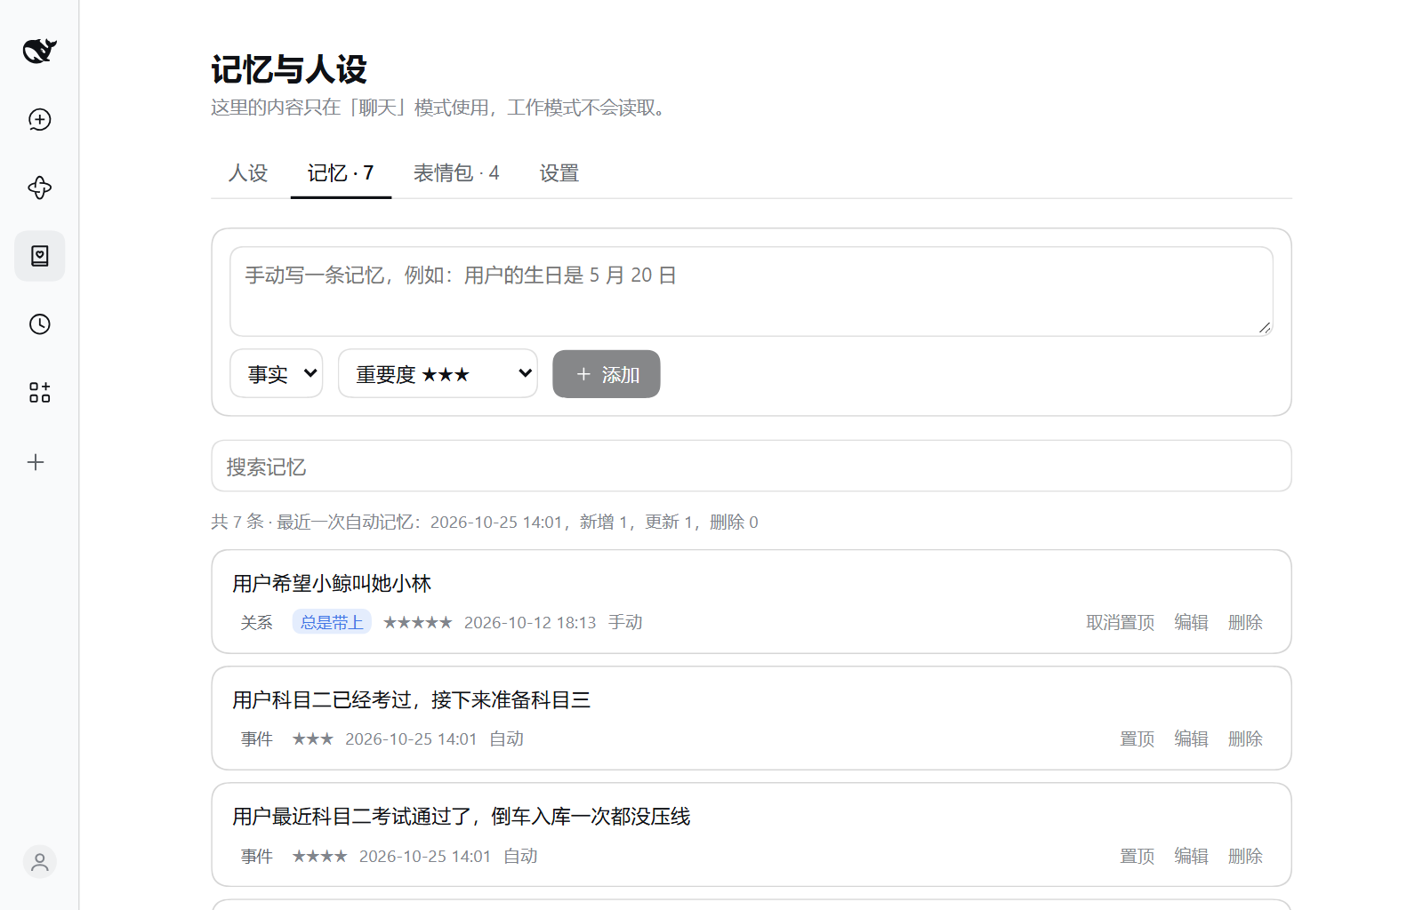This screenshot has height=910, width=1423.
Task: Delete the 倒车入库一次都没压线 memory
Action: 1245,857
